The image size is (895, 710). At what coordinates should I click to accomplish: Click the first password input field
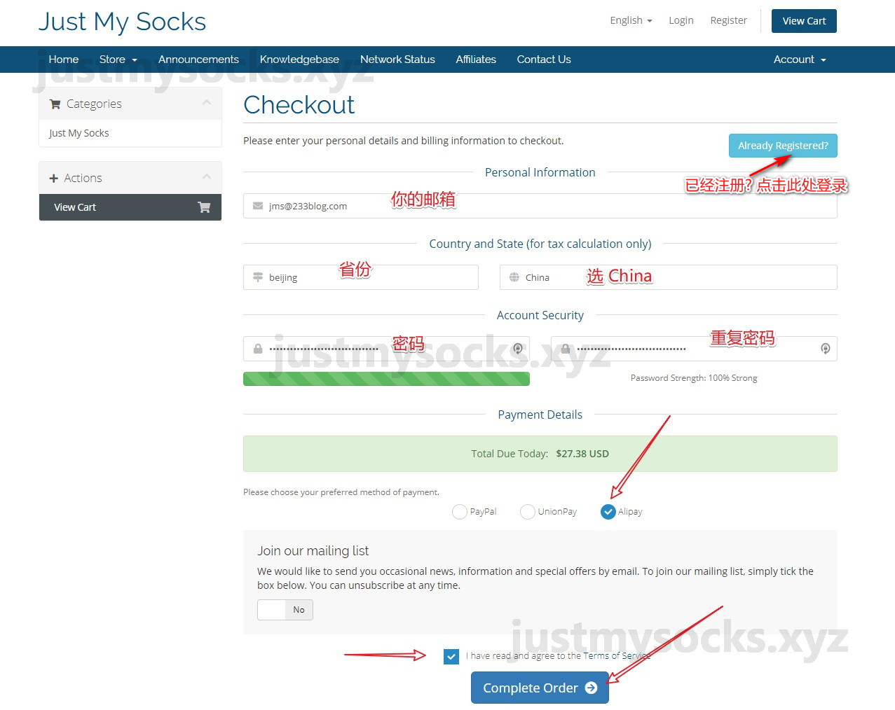tap(386, 349)
